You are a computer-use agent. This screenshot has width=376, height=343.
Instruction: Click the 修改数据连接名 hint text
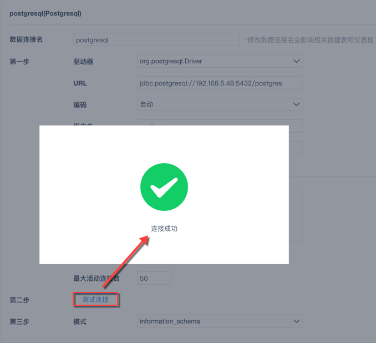(x=309, y=40)
